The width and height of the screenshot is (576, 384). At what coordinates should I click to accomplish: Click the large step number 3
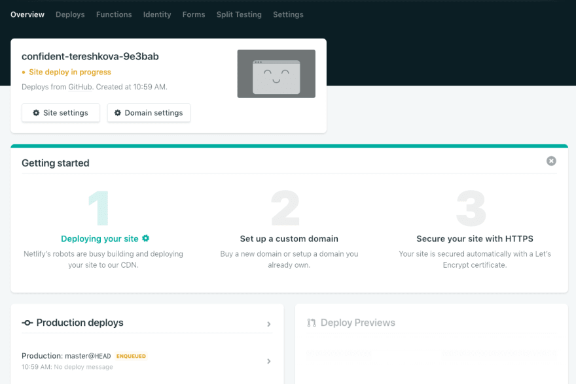[x=471, y=208]
